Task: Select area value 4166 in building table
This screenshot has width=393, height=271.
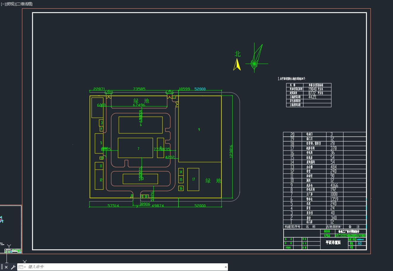Action: [x=334, y=185]
